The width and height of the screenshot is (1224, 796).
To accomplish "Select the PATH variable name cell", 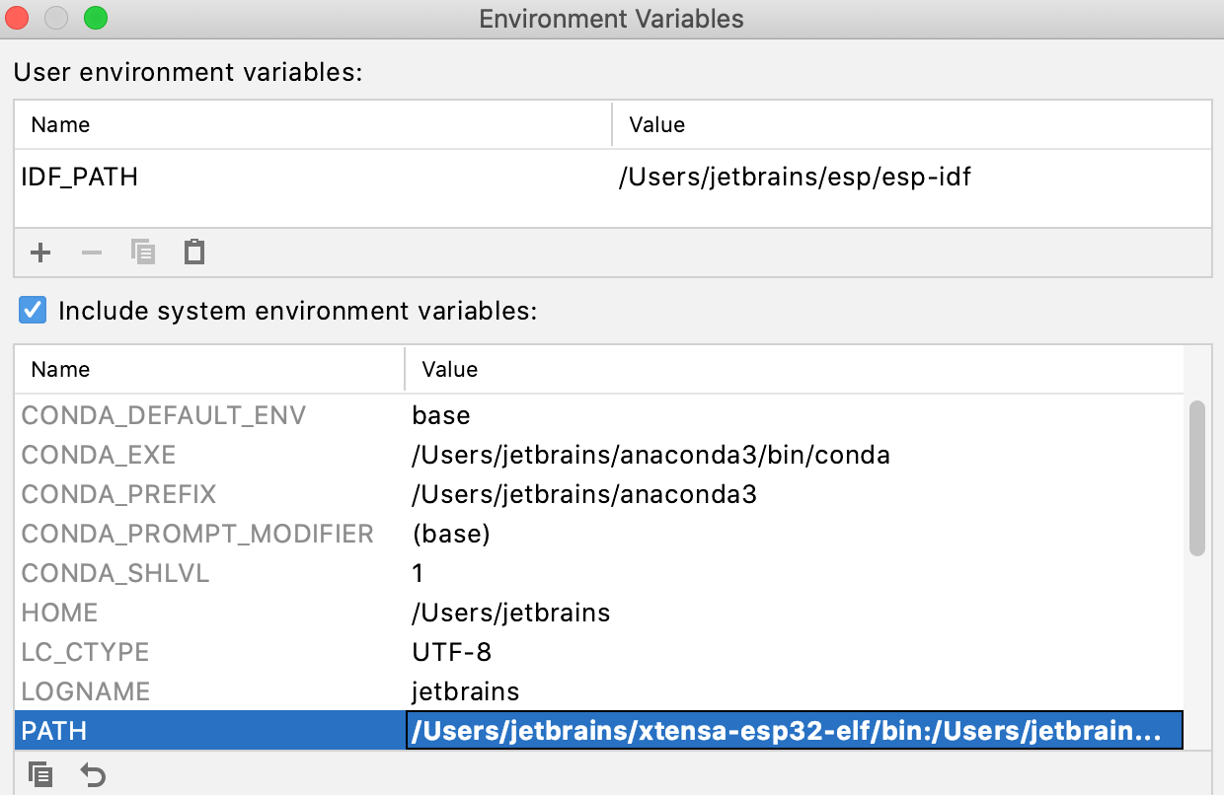I will point(209,731).
